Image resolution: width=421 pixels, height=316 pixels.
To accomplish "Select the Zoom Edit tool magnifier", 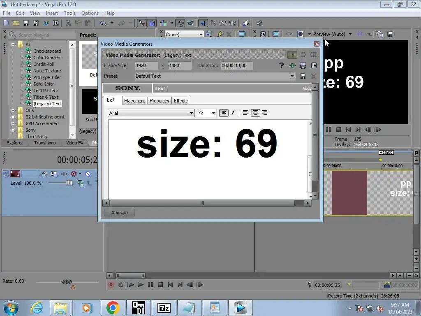I will click(233, 23).
